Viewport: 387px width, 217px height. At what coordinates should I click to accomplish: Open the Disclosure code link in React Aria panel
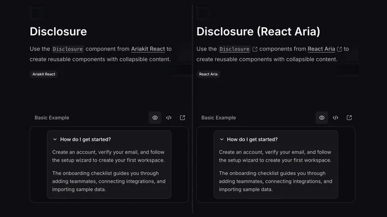pos(234,49)
